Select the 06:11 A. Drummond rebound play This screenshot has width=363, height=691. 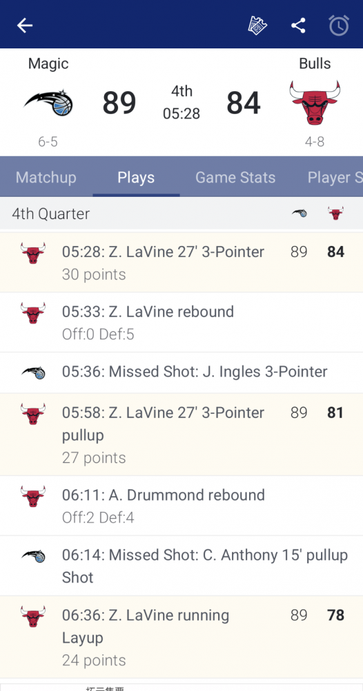click(x=181, y=506)
